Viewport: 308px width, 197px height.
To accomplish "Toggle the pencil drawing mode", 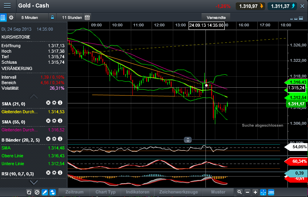I will tap(45, 192).
